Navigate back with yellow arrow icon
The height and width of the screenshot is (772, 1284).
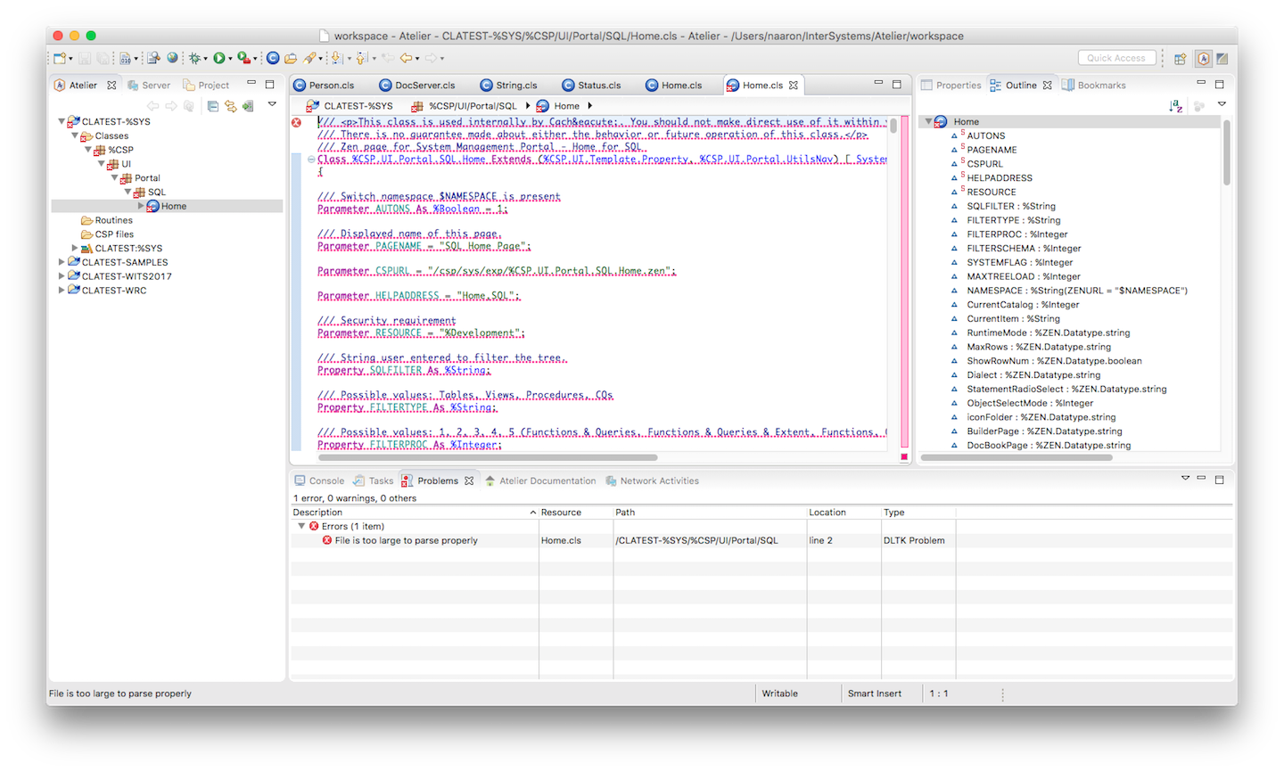pyautogui.click(x=406, y=58)
